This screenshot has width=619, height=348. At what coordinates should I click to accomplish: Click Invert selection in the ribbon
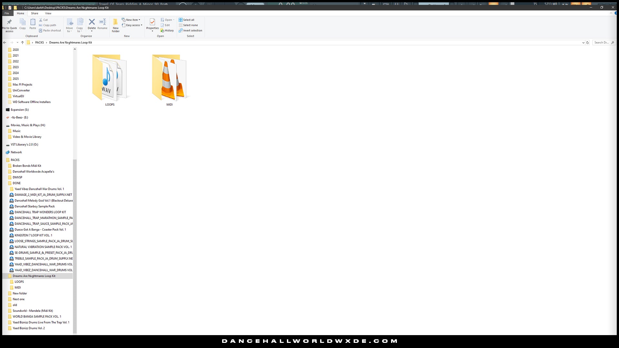tap(190, 31)
